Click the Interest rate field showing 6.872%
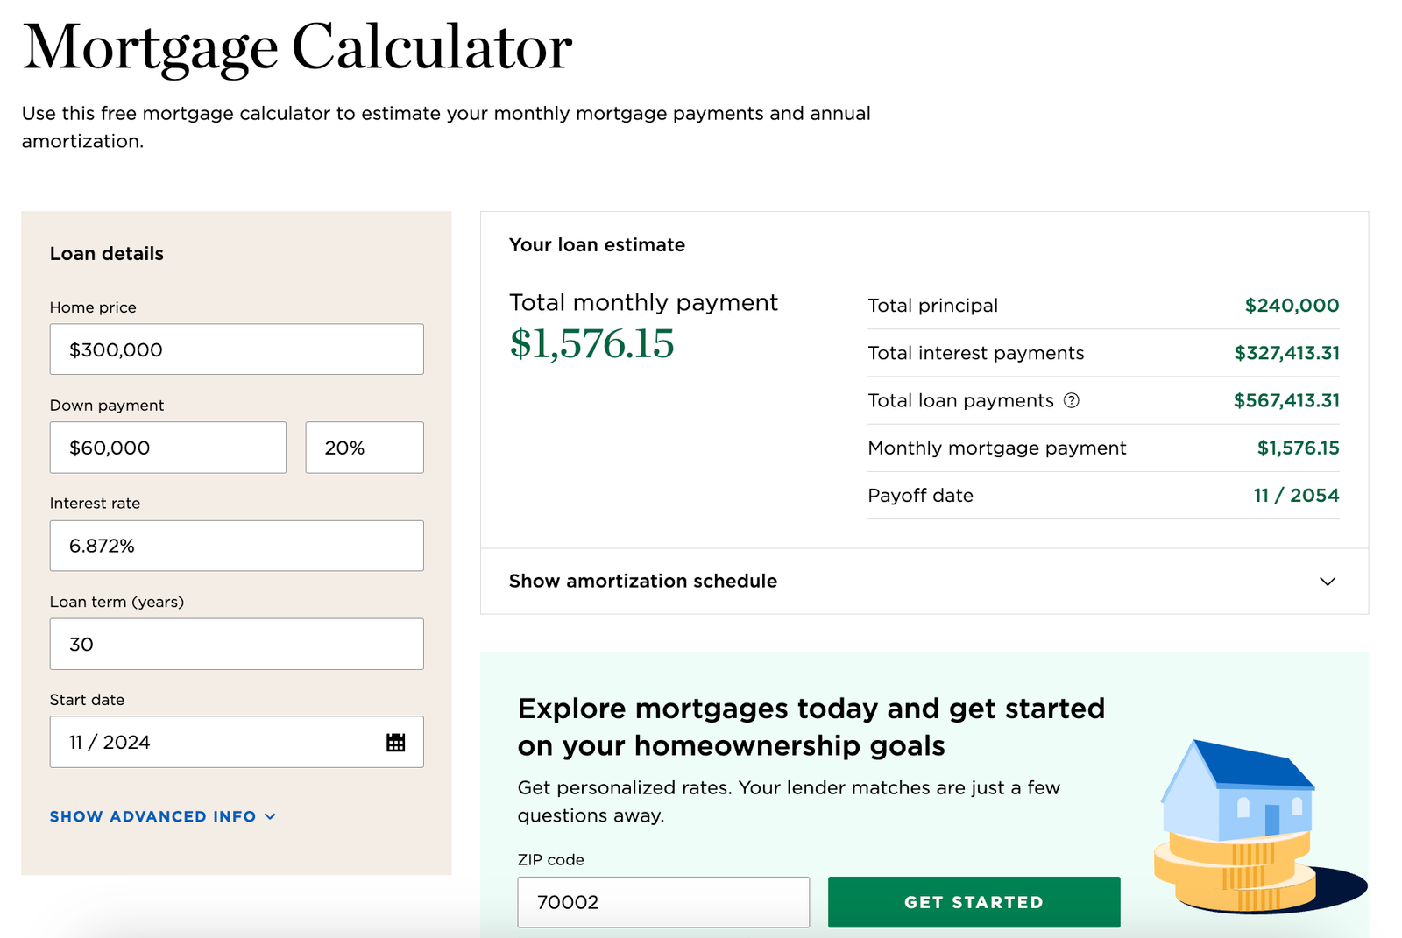 tap(237, 545)
